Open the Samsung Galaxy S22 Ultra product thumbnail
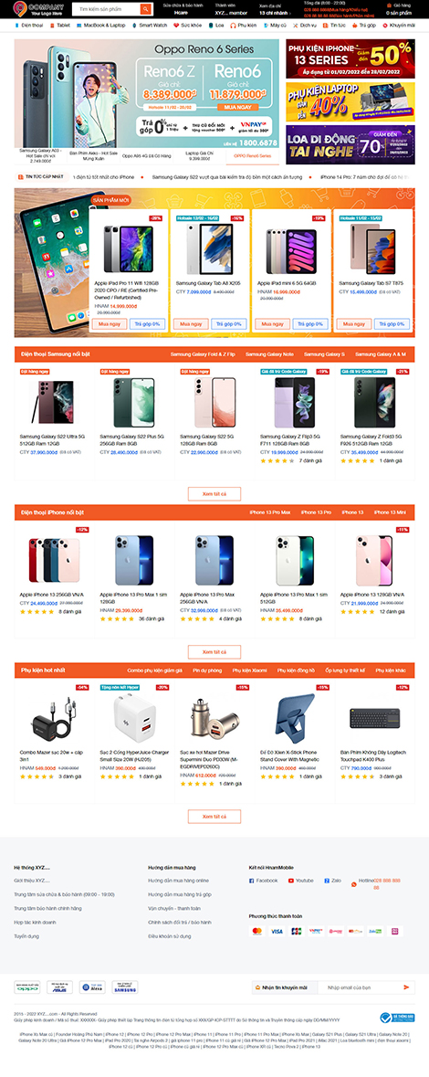The width and height of the screenshot is (429, 1077). 54,402
